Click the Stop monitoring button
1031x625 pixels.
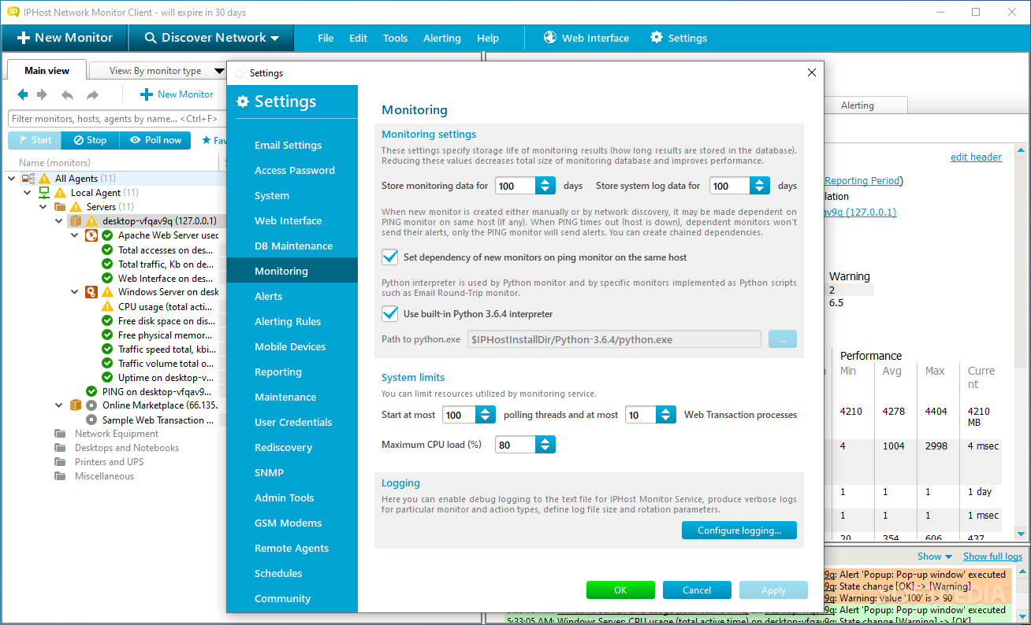[x=91, y=140]
